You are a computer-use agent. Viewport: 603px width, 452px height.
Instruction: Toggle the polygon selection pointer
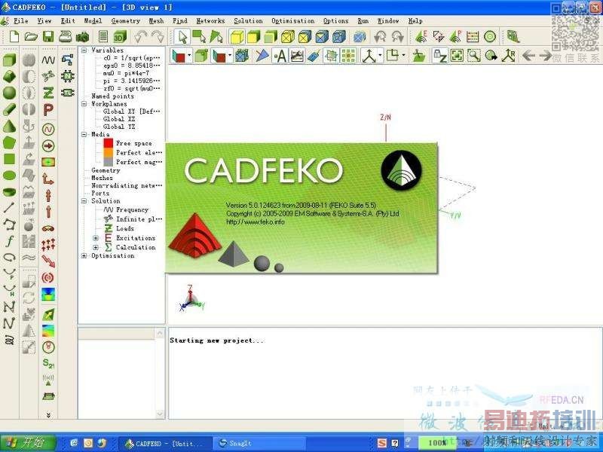(x=216, y=36)
